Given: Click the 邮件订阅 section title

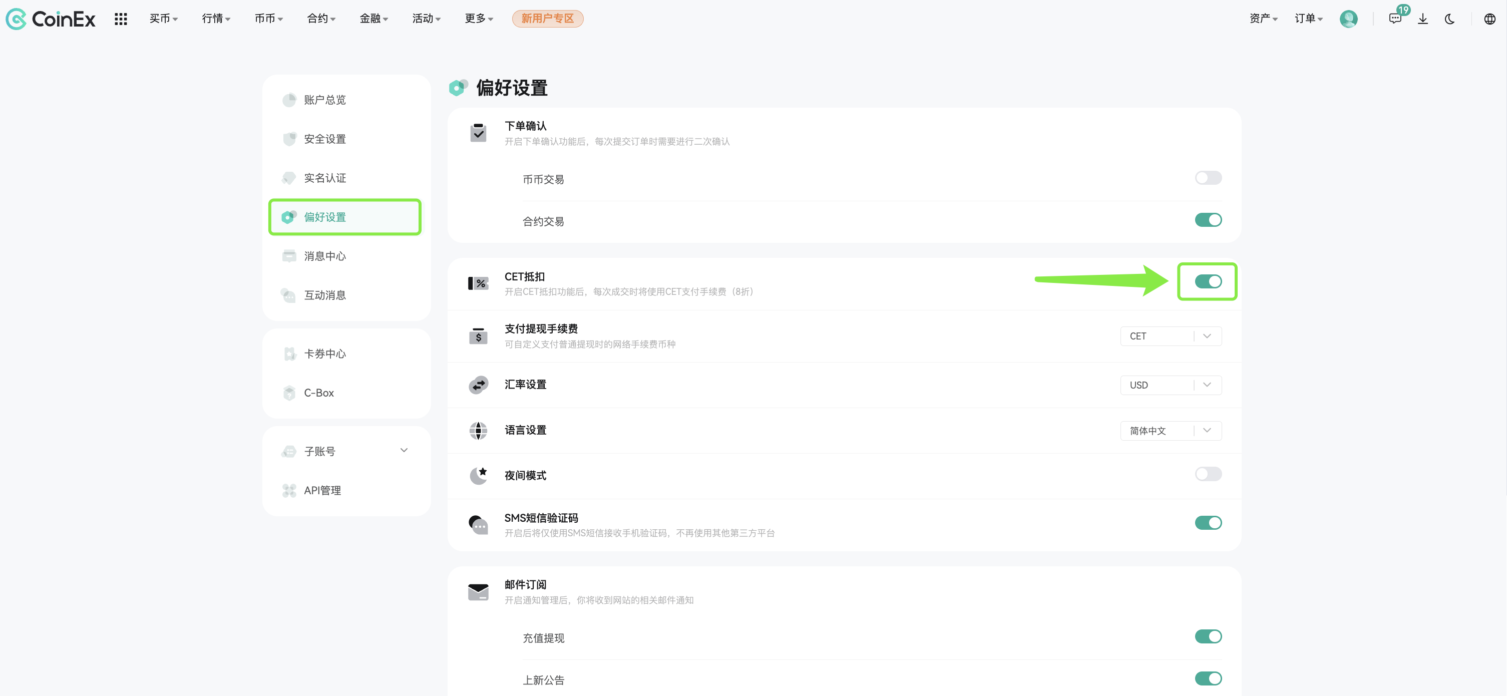Looking at the screenshot, I should pyautogui.click(x=525, y=585).
